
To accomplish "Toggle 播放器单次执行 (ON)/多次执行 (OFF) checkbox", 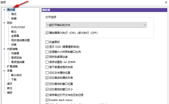I will point(47,33).
